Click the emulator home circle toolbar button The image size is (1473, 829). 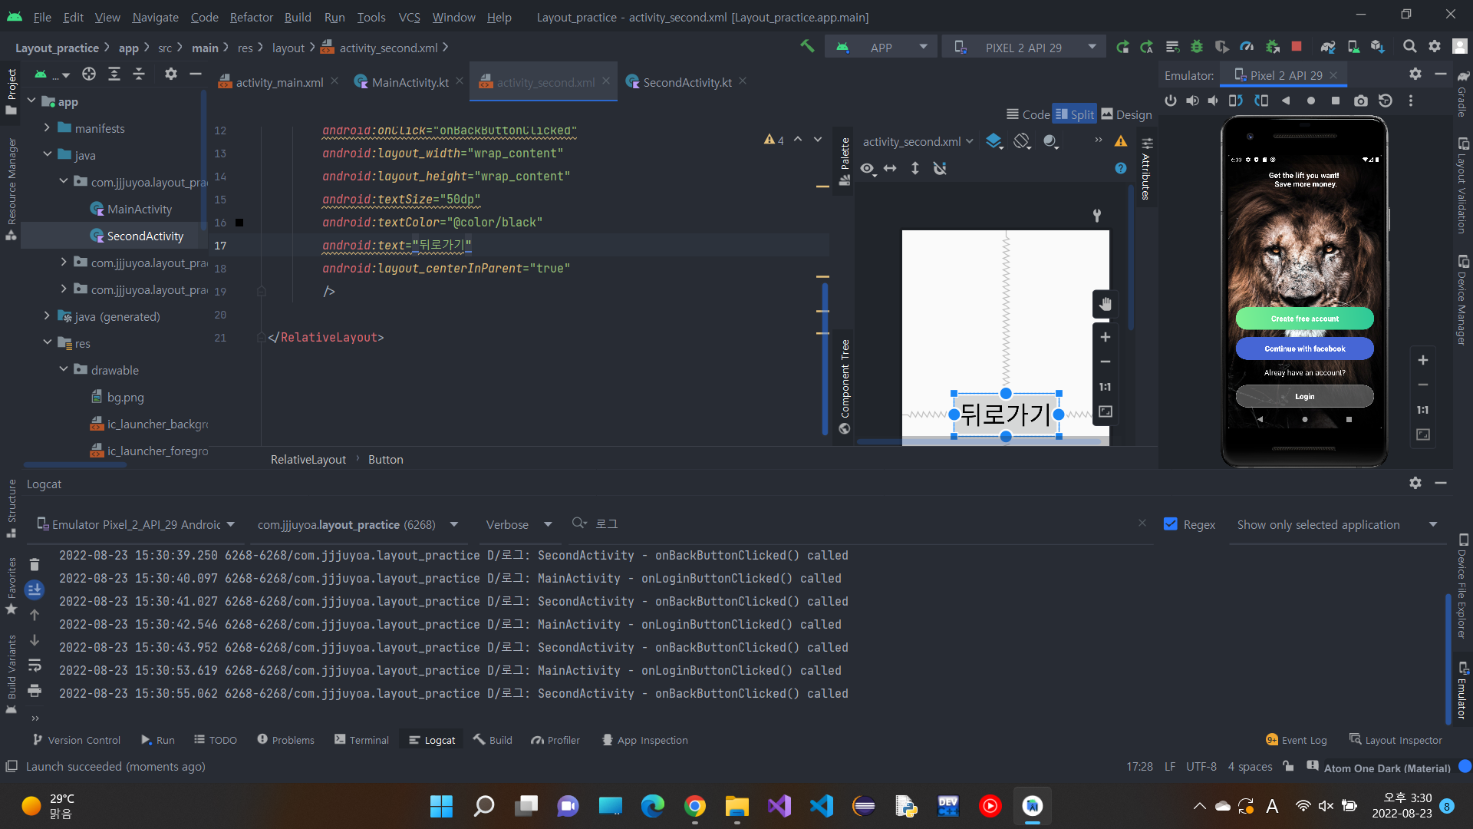tap(1310, 101)
